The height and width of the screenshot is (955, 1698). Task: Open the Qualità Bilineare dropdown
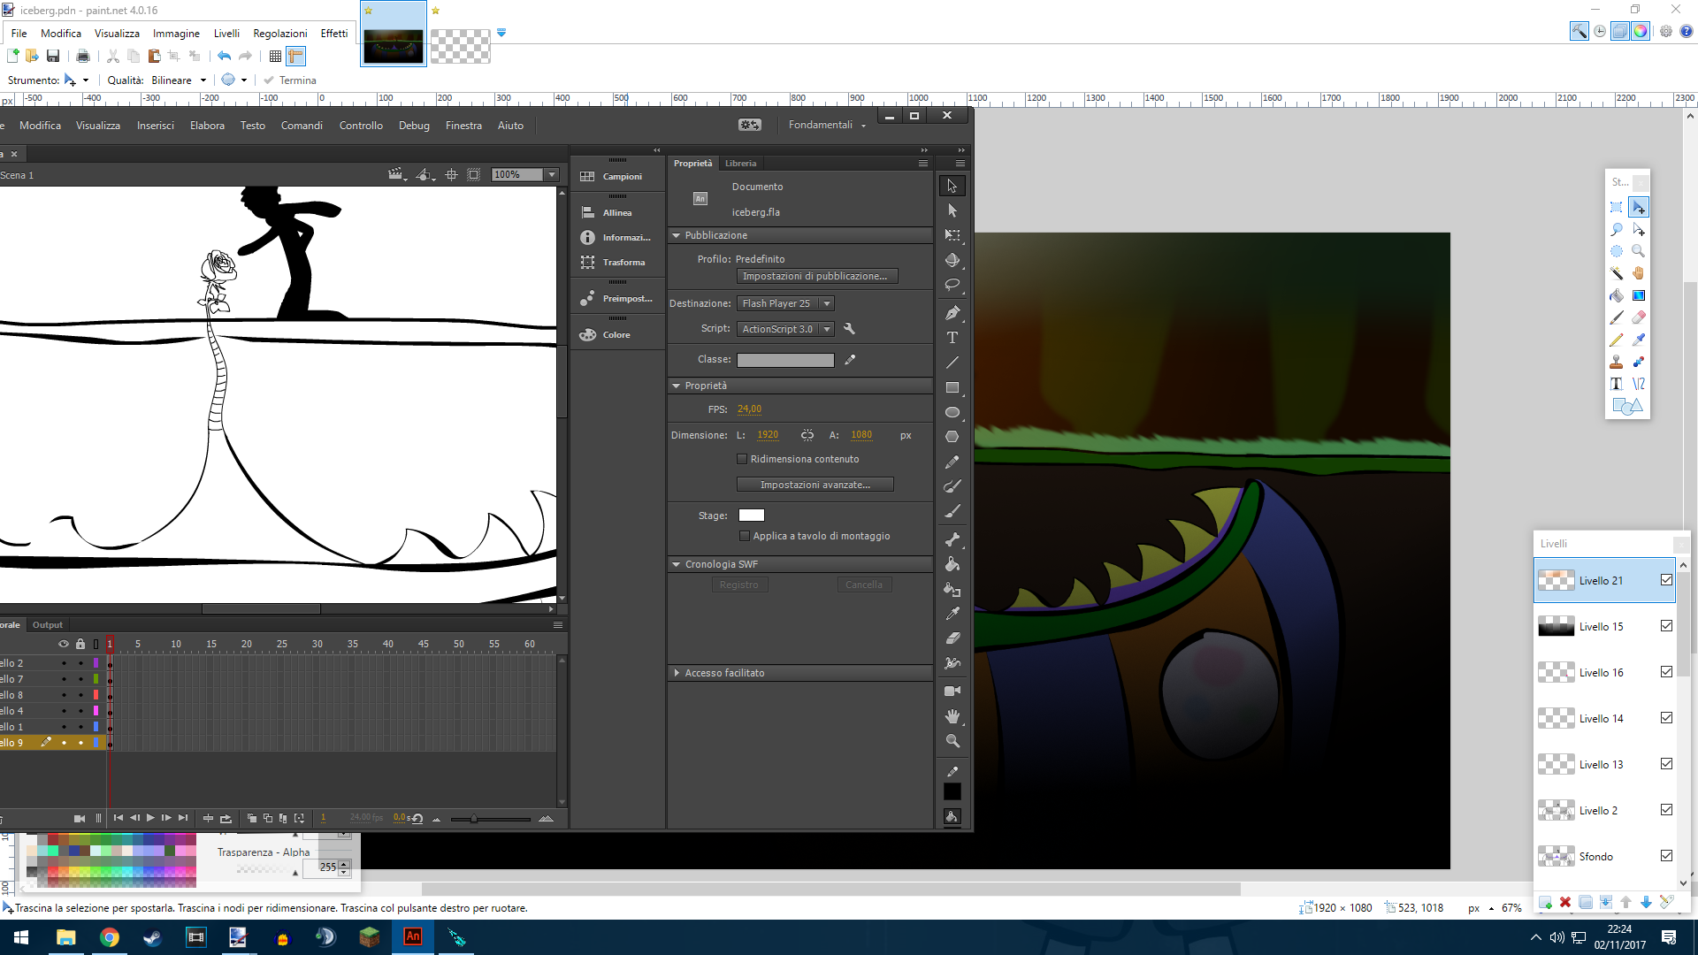pos(179,80)
